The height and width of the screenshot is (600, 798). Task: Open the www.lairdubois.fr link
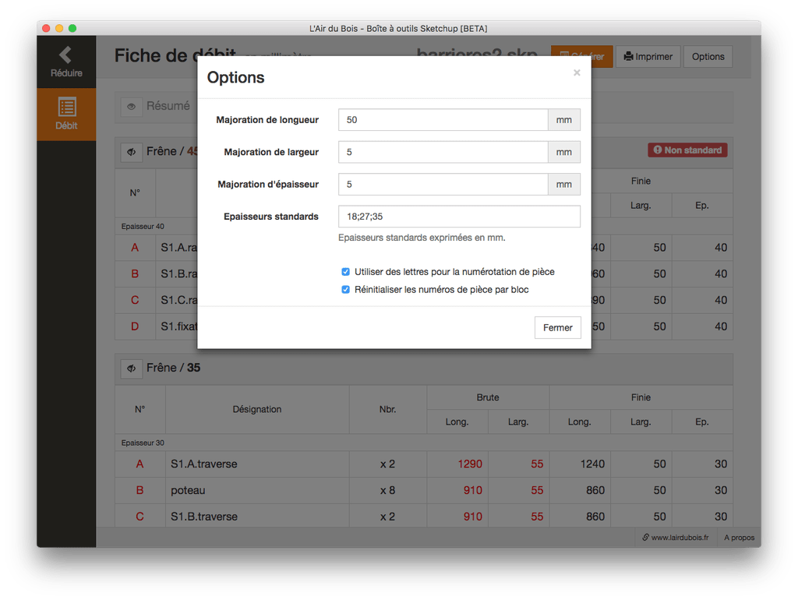676,538
